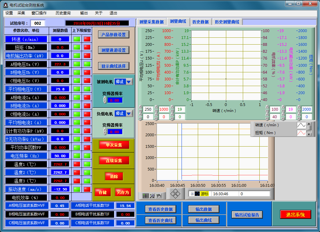Expand the 游标 cursor entry plus box
The width and height of the screenshot is (320, 232).
click(x=192, y=194)
